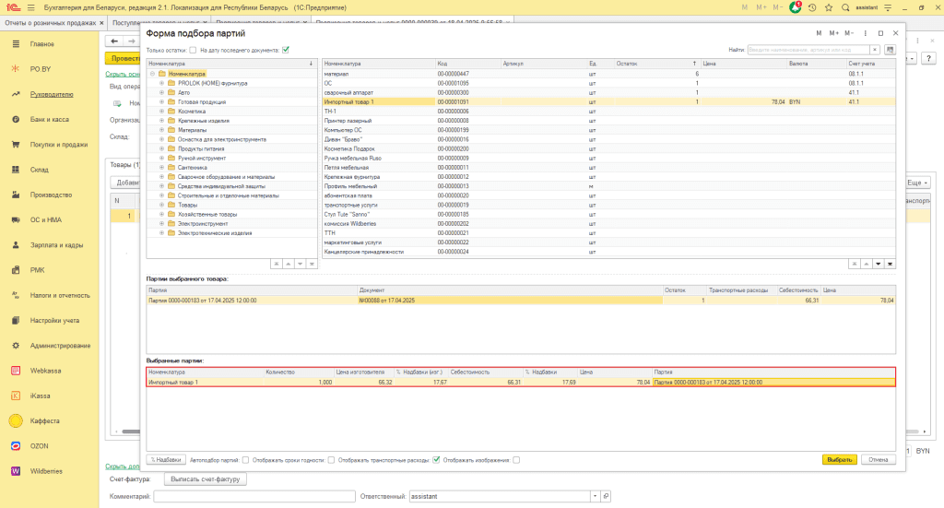The width and height of the screenshot is (944, 508).
Task: Click the find icon beside the search field
Action: click(890, 50)
